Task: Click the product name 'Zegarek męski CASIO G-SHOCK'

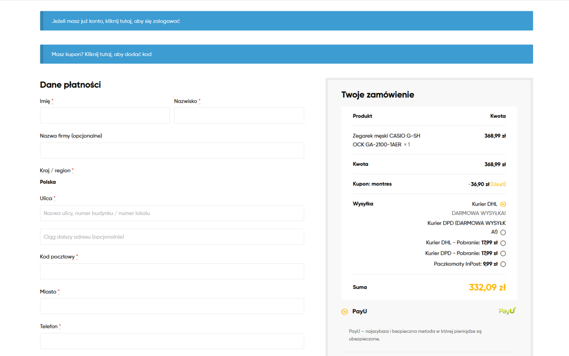Action: (386, 140)
